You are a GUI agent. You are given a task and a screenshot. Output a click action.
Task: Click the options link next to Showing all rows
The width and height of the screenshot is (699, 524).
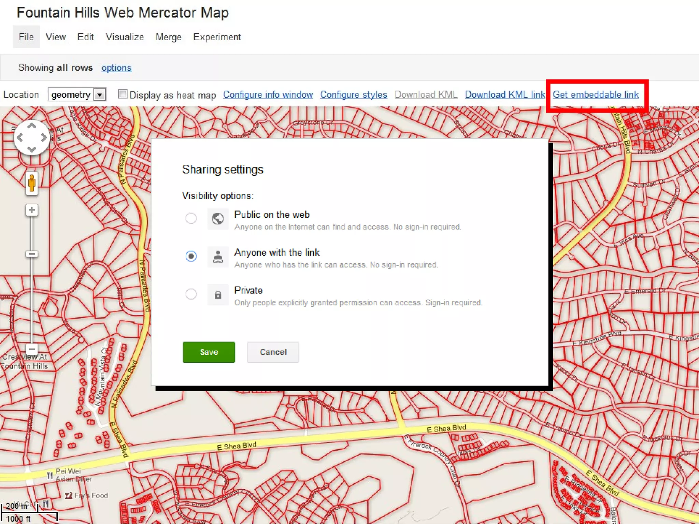(x=116, y=68)
